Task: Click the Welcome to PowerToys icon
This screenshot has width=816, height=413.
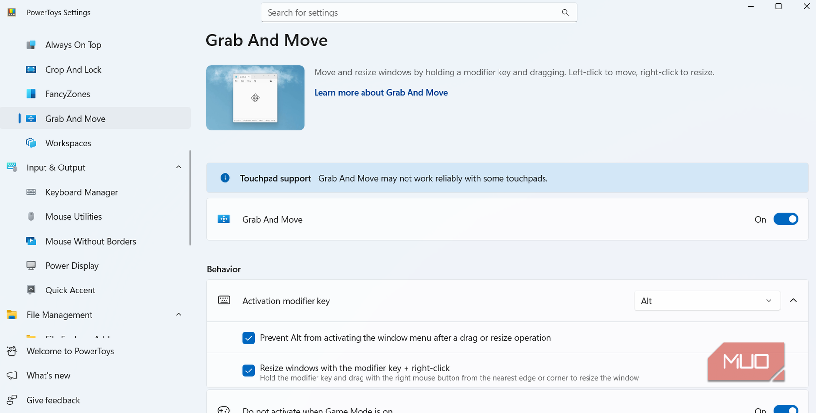Action: click(x=12, y=351)
